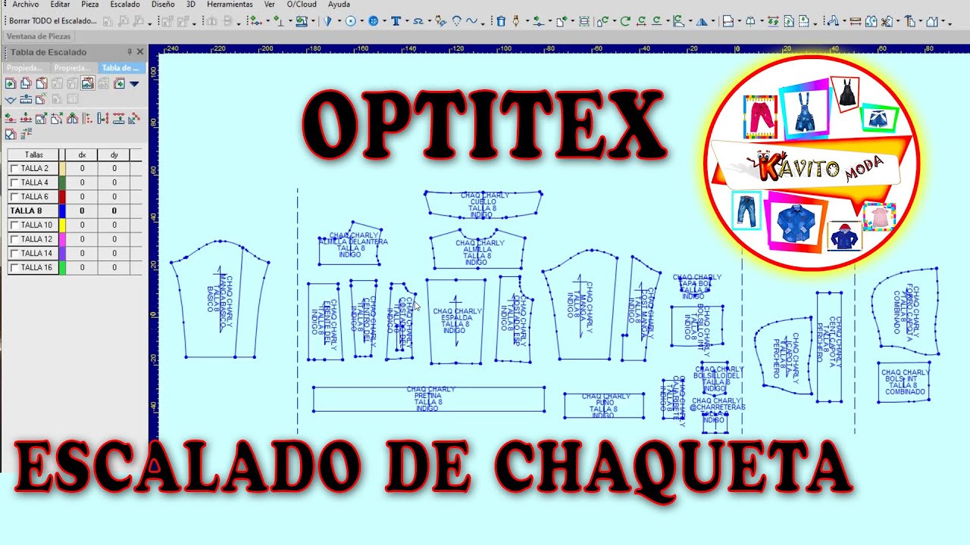
Task: Select the Text (T) tool in toolbar
Action: click(x=396, y=21)
